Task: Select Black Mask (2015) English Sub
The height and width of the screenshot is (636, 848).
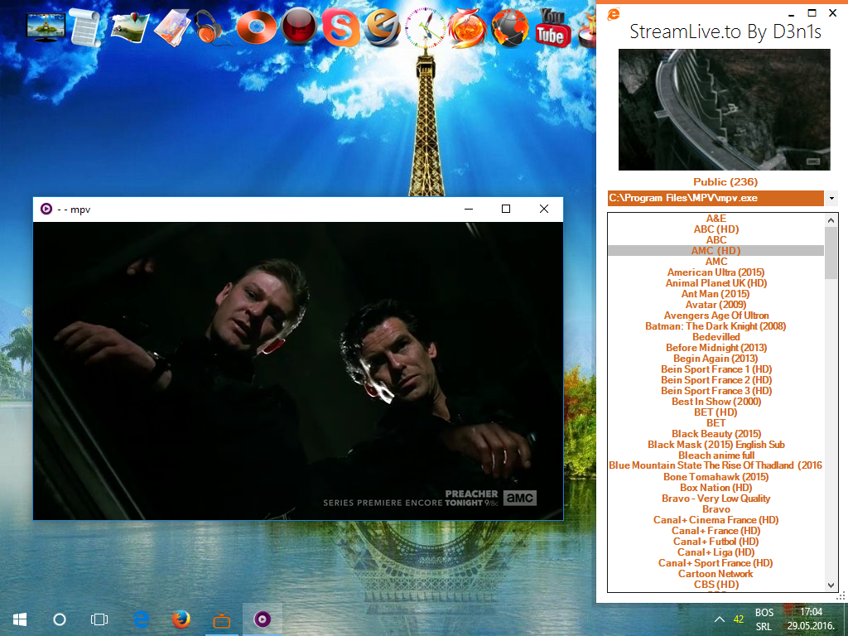Action: (716, 445)
